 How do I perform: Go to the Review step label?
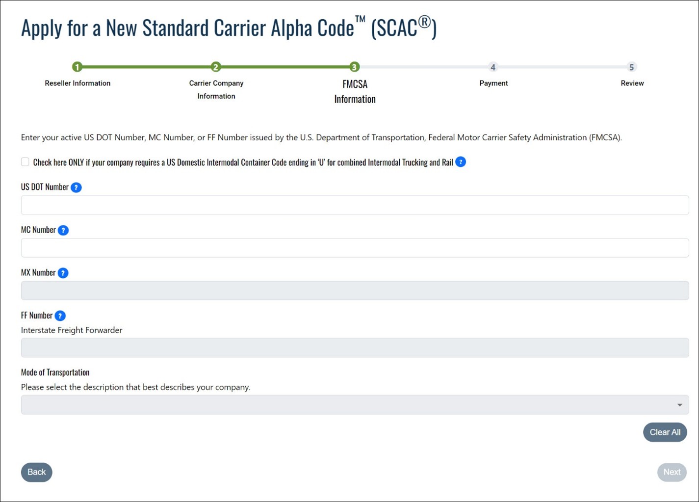(x=632, y=83)
